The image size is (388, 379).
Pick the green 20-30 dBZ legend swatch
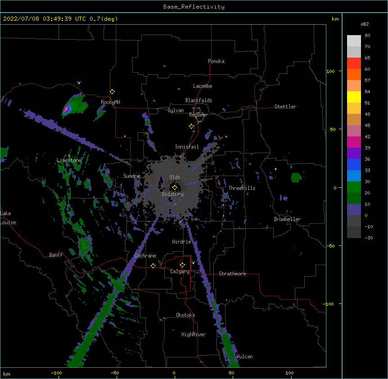354,187
